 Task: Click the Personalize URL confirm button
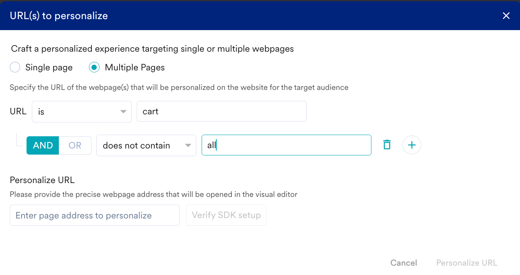click(x=467, y=263)
